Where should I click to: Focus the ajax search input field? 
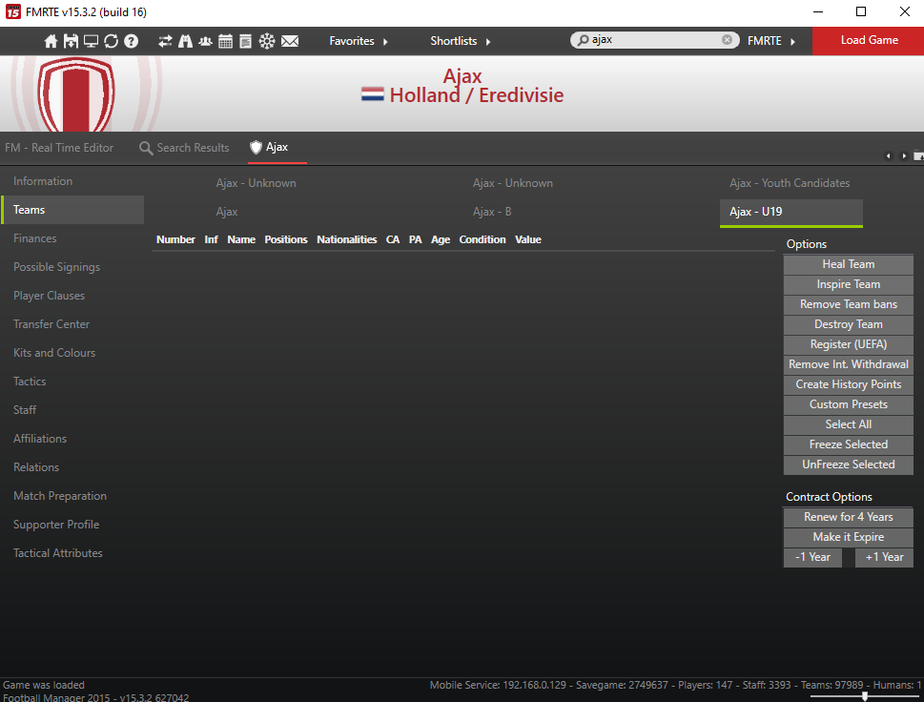pyautogui.click(x=654, y=39)
